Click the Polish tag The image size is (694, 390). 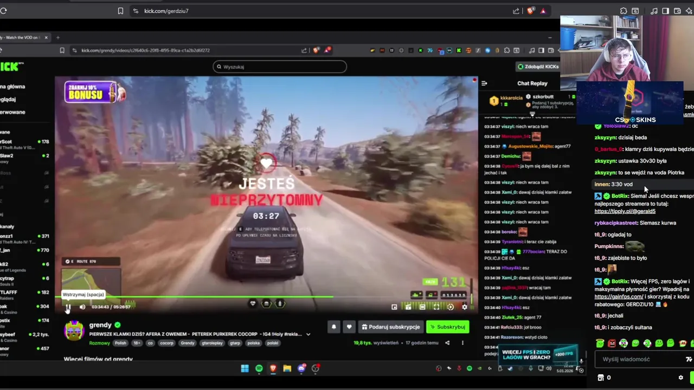tap(120, 343)
